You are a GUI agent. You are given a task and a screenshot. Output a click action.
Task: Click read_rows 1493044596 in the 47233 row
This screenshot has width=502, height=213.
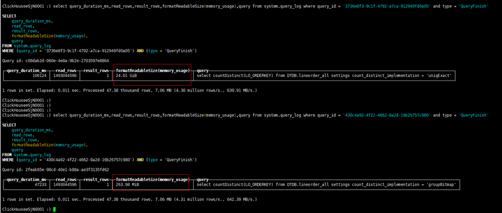(66, 185)
